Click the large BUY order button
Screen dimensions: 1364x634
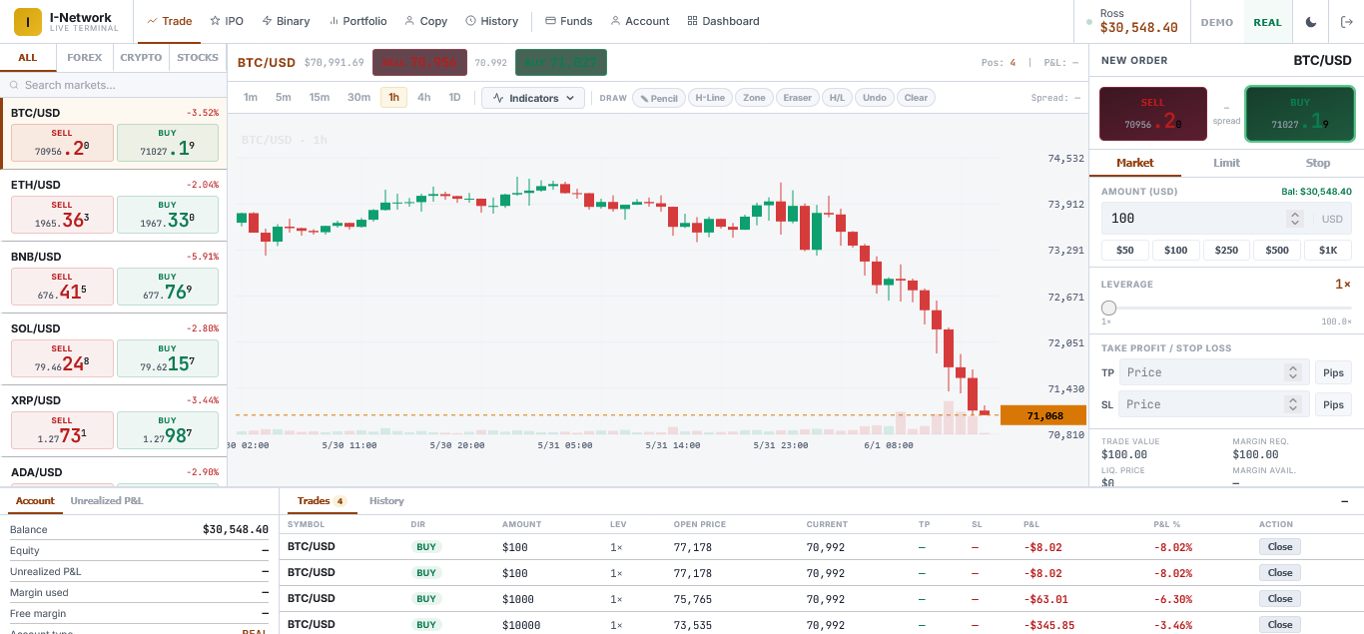tap(1300, 114)
